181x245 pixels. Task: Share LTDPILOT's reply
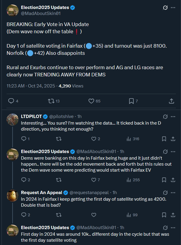(x=173, y=139)
